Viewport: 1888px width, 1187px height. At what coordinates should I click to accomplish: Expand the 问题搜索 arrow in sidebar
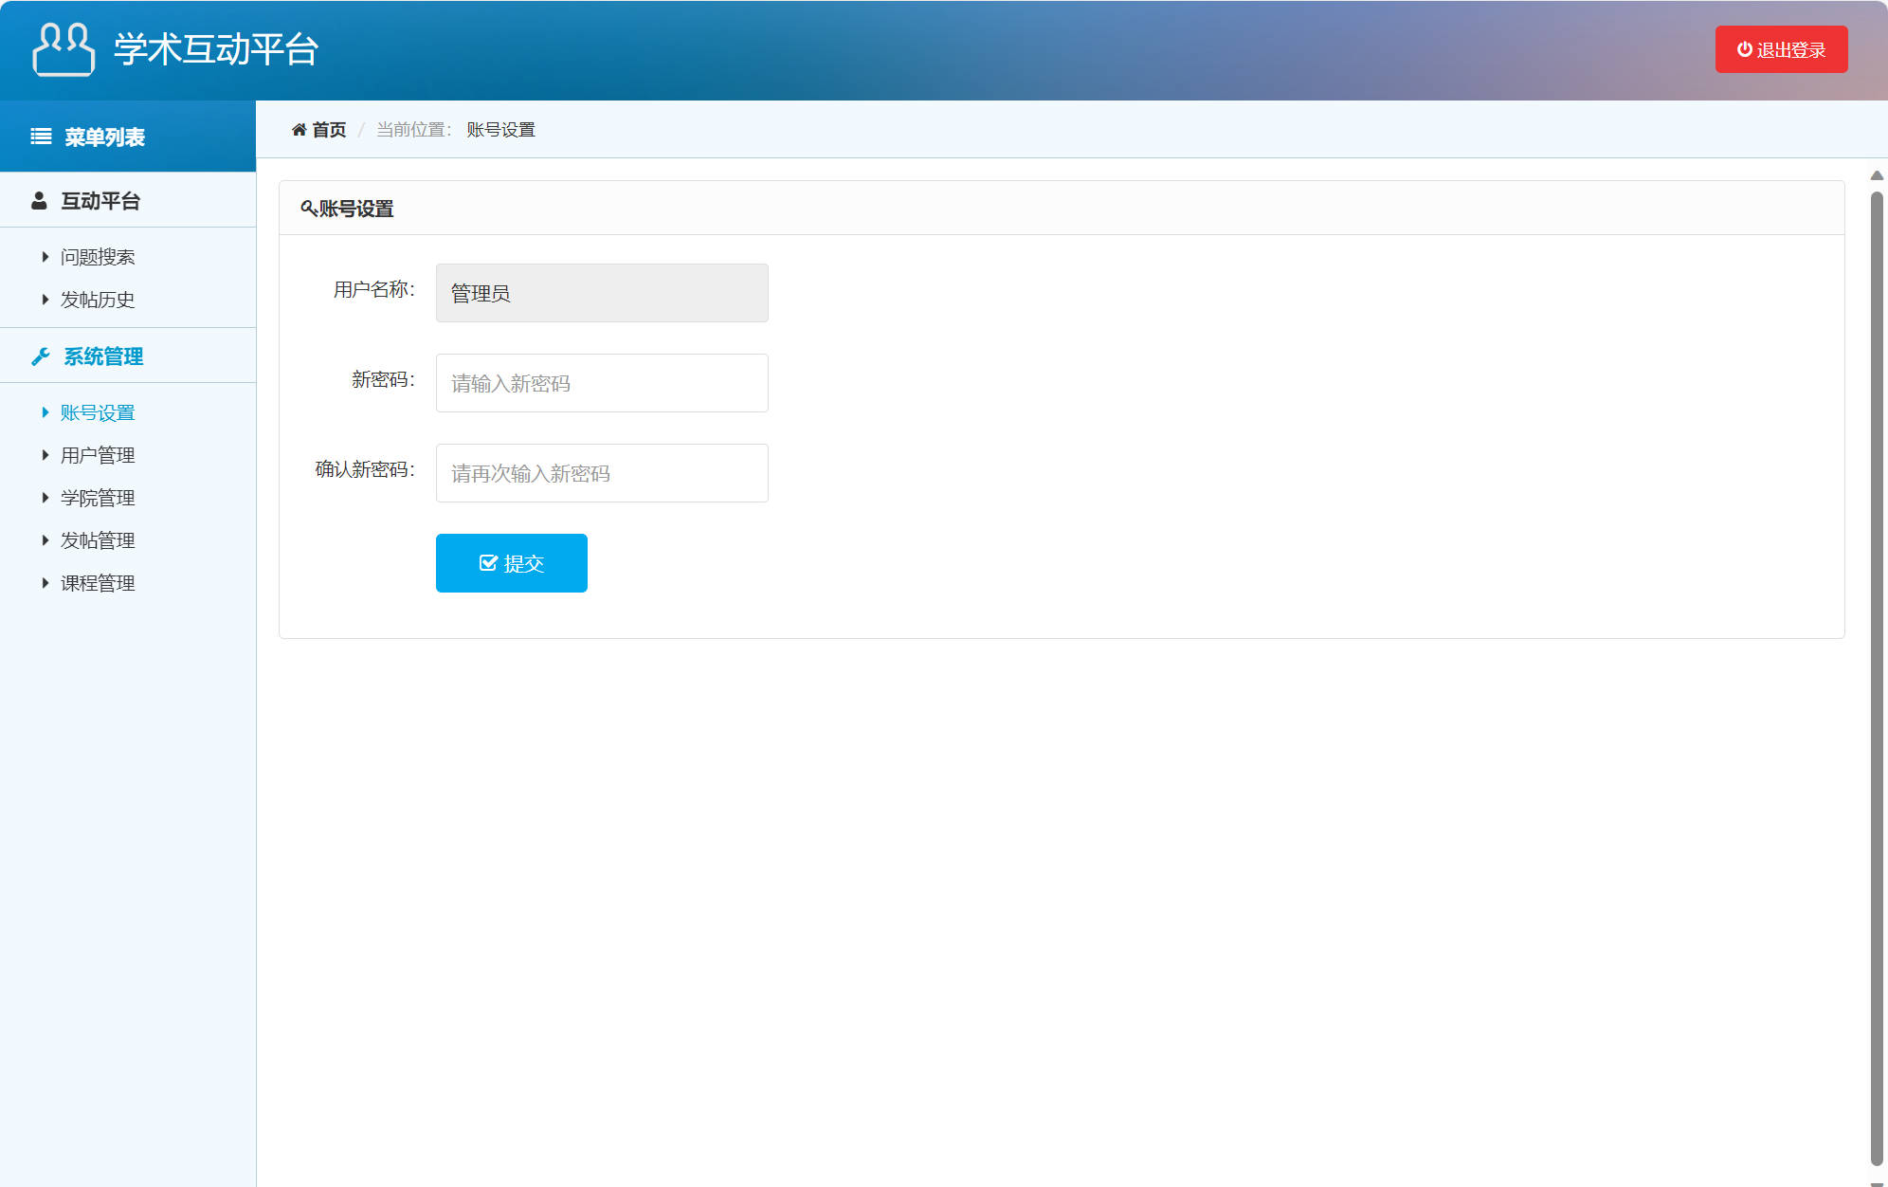coord(45,257)
